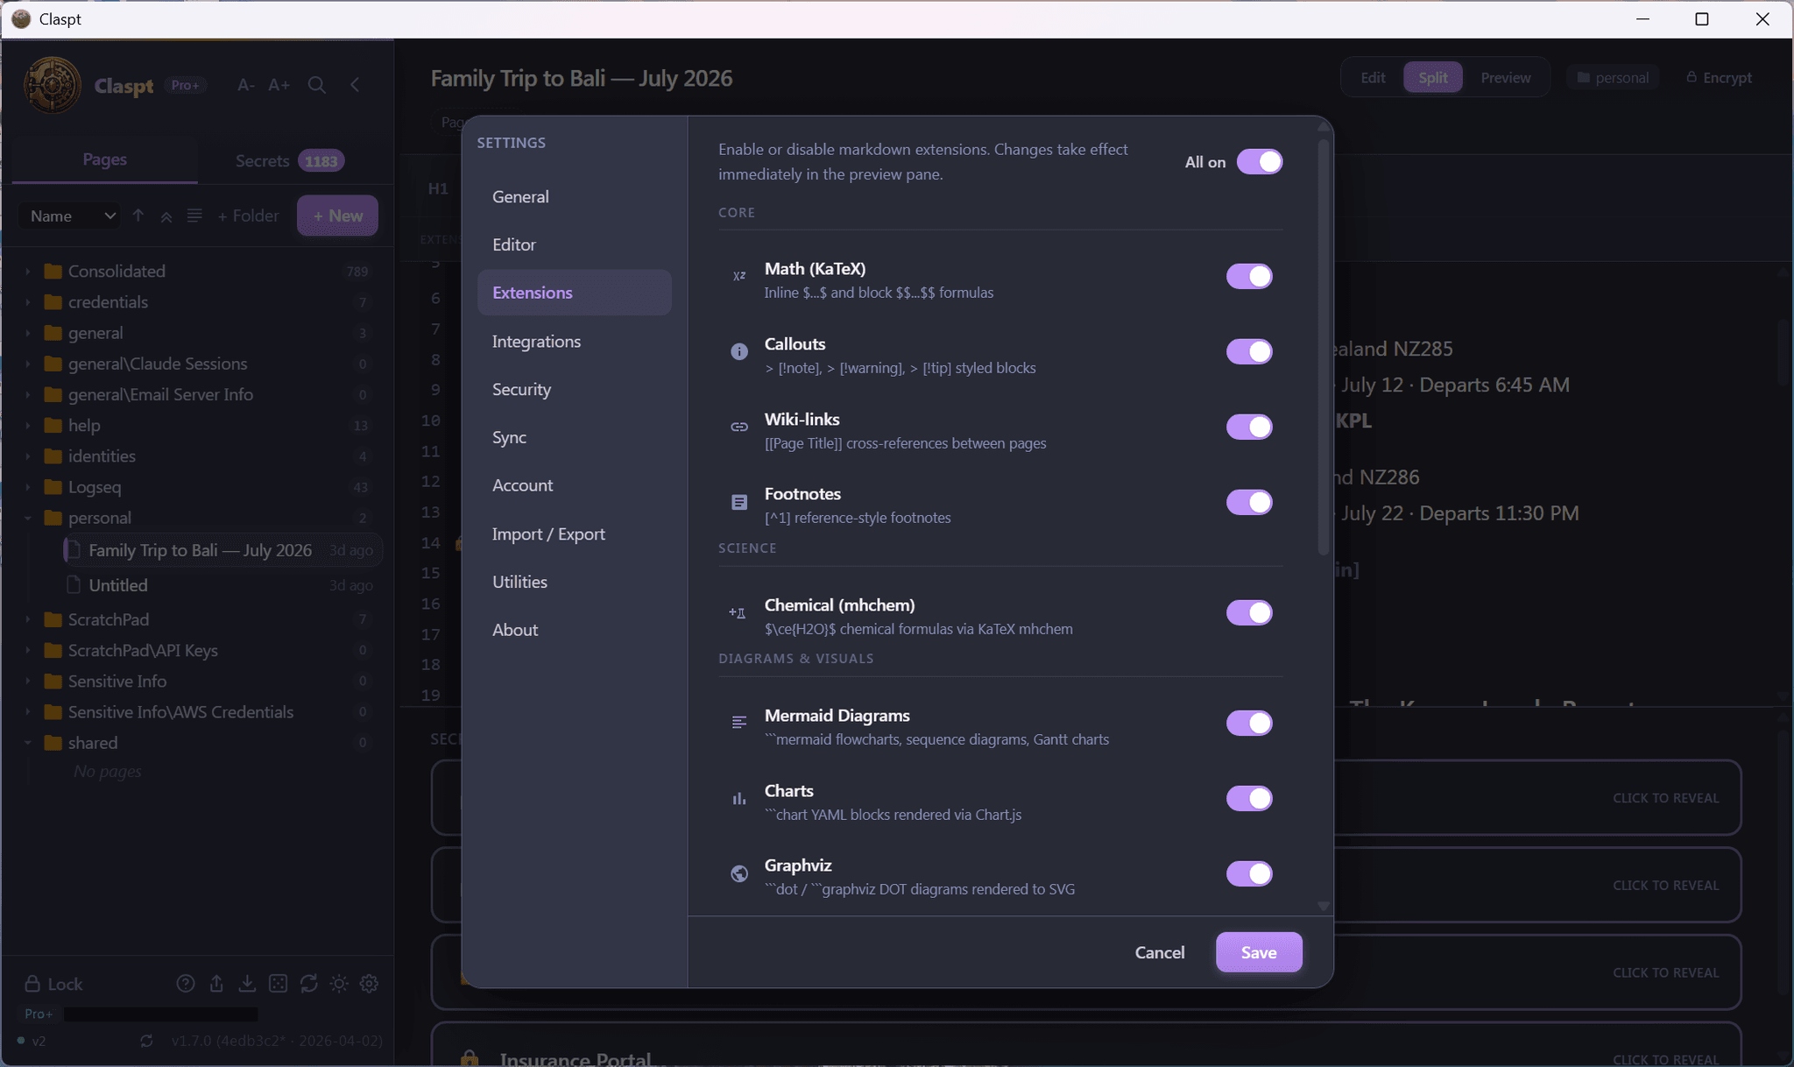This screenshot has width=1794, height=1067.
Task: Click the Graphviz globe icon
Action: tap(739, 873)
